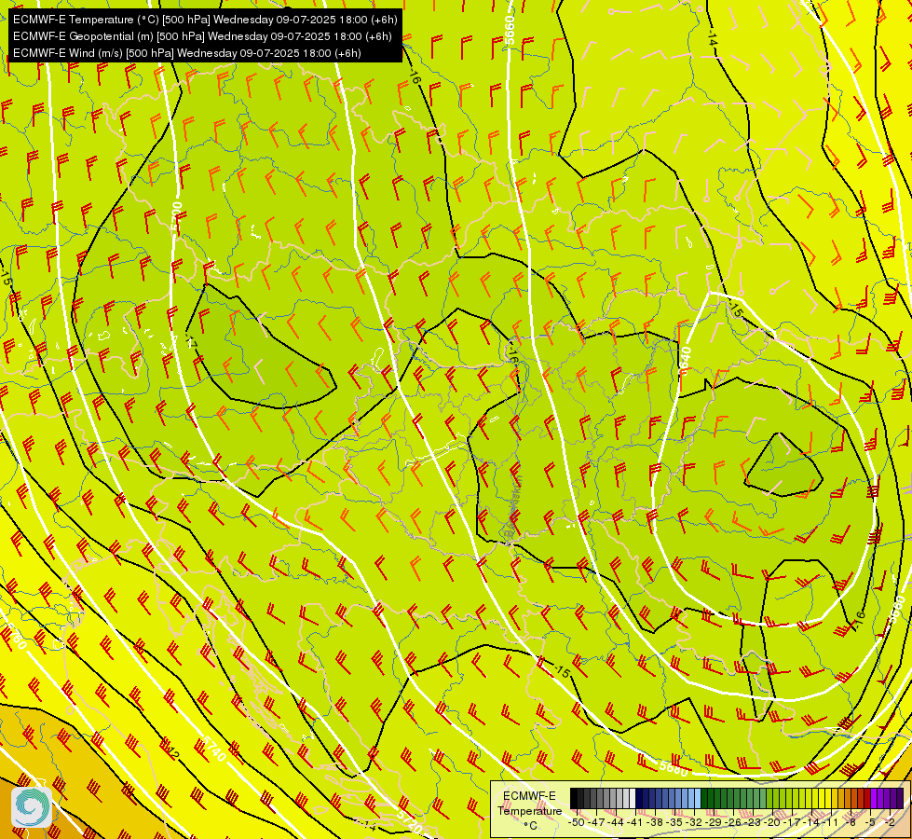The height and width of the screenshot is (839, 912).
Task: Click the legend's -11 tick label
Action: point(831,822)
